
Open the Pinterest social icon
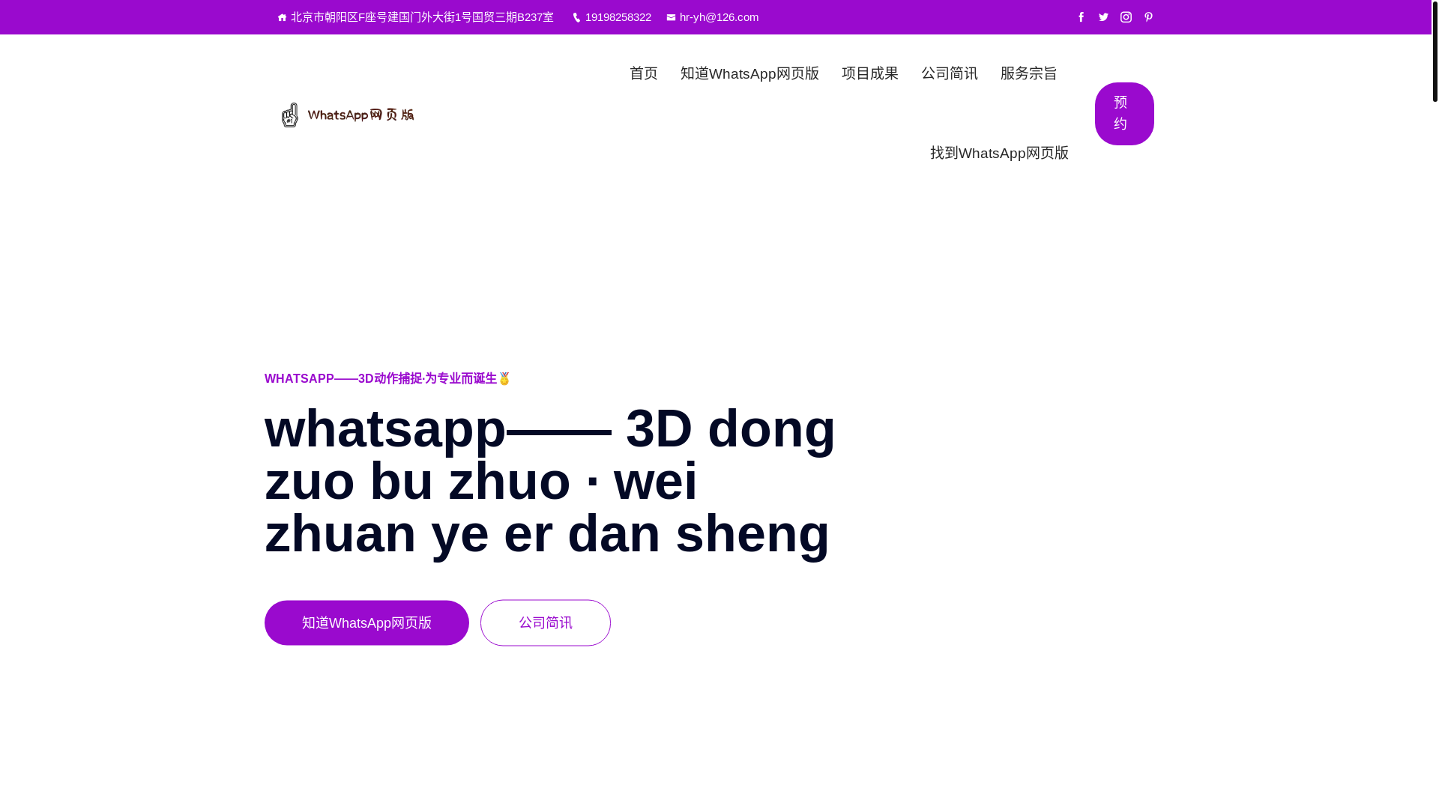click(1148, 17)
